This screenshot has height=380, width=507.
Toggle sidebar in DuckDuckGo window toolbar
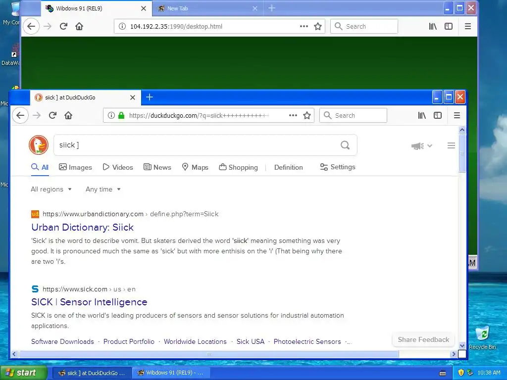(x=438, y=115)
